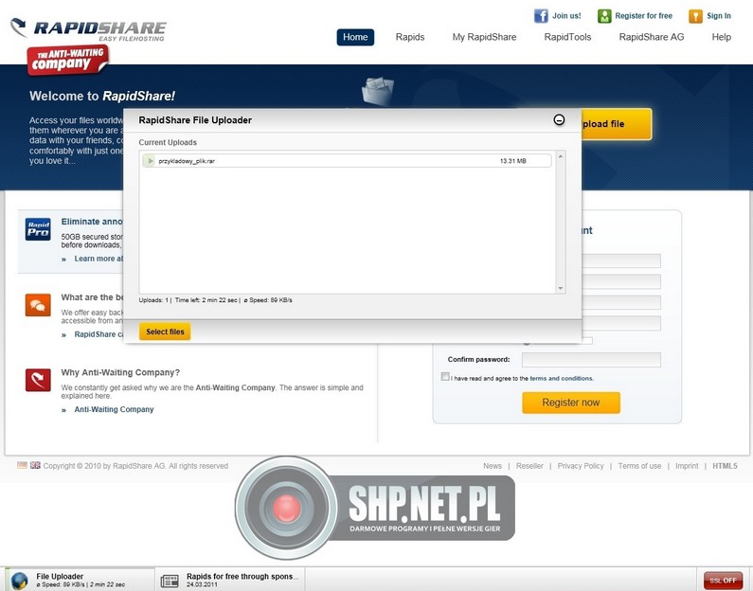Viewport: 753px width, 591px height.
Task: Click the 13.31 MB file size text
Action: point(512,161)
